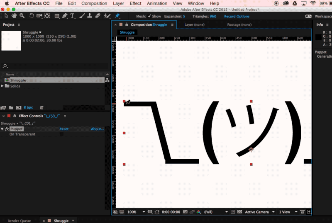332x223 pixels.
Task: Click the Interpret Footage icon in Project panel
Action: point(3,107)
